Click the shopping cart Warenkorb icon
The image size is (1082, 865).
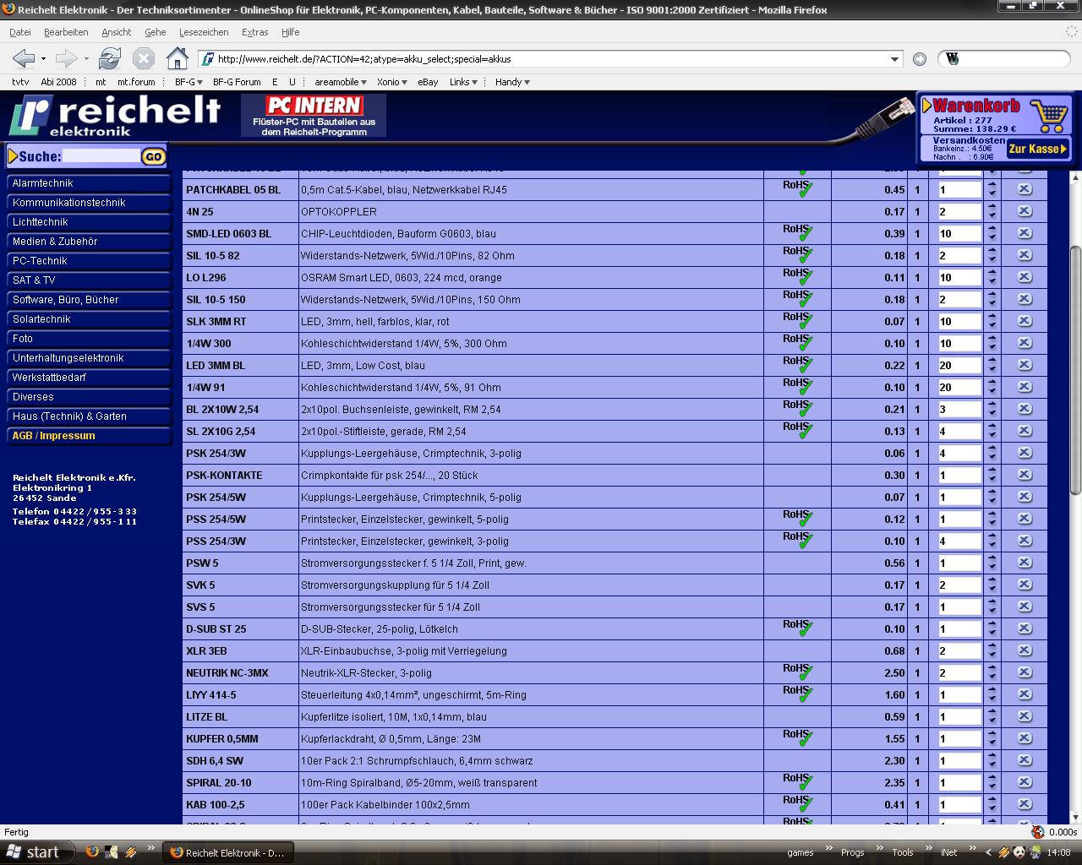pos(1049,114)
